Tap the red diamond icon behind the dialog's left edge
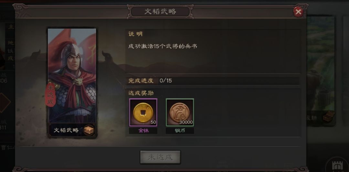 pyautogui.click(x=5, y=102)
